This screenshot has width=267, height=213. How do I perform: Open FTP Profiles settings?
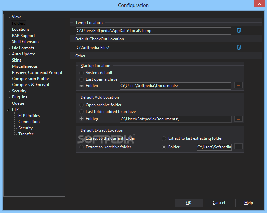coord(29,116)
